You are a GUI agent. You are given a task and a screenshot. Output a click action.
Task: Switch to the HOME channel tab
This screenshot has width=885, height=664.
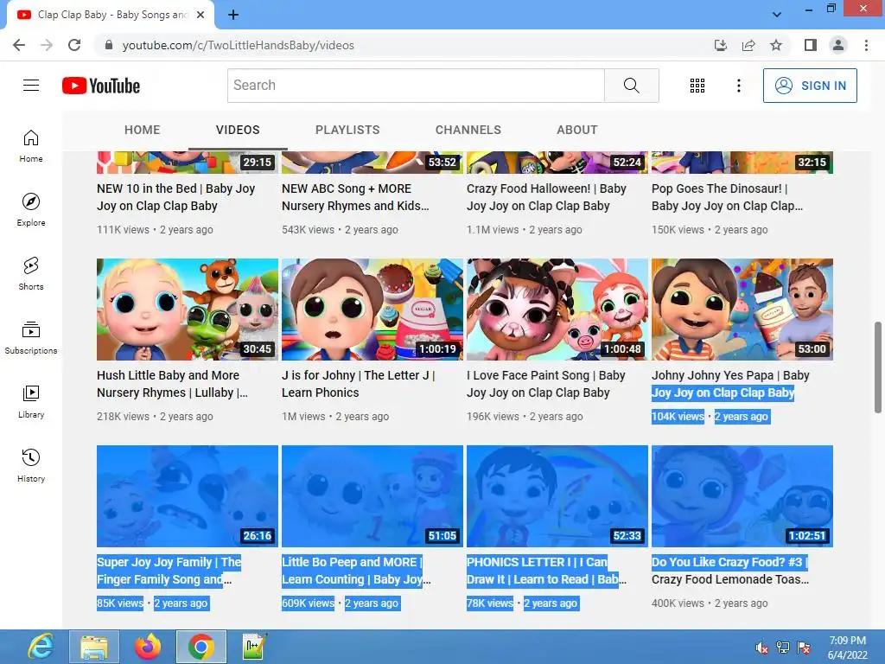pyautogui.click(x=143, y=130)
